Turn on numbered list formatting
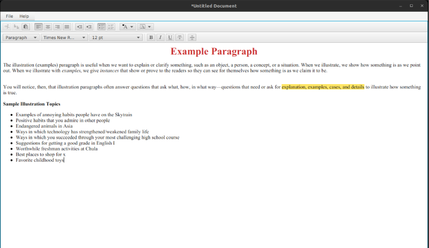Viewport: 429px width, 248px height. point(111,26)
